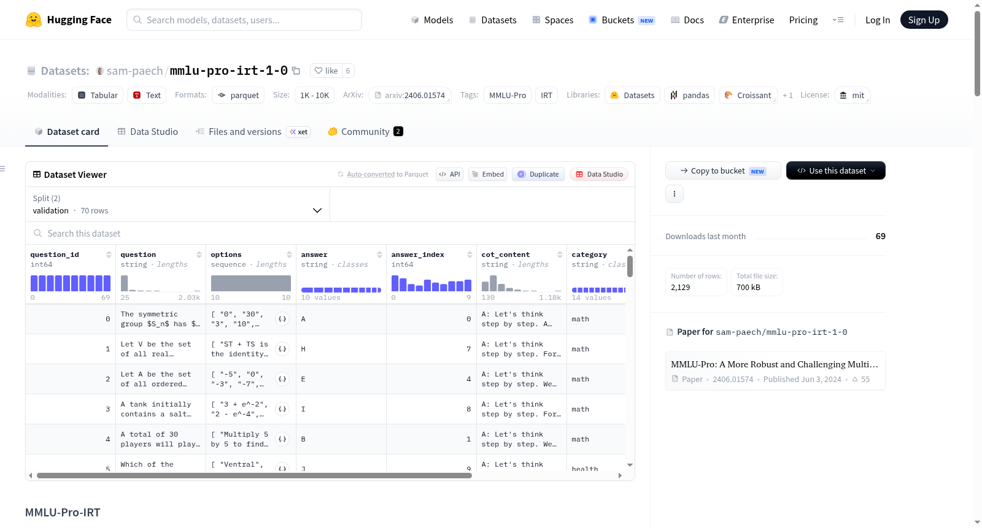
Task: Sort by question_id column arrows
Action: [x=109, y=254]
